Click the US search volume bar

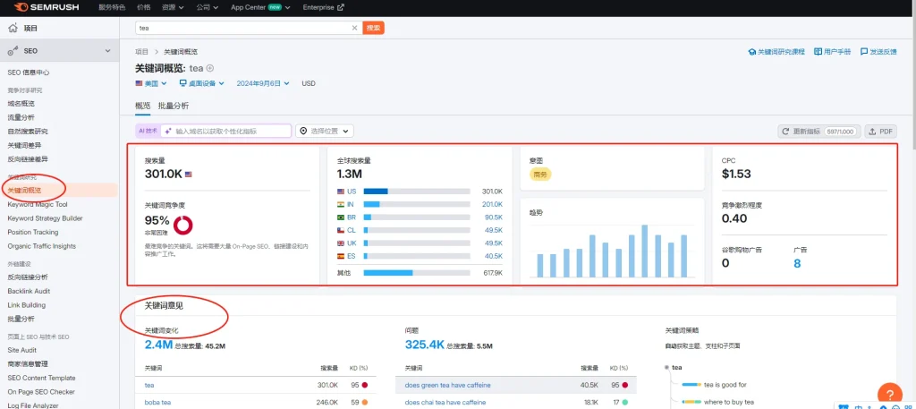[x=417, y=192]
